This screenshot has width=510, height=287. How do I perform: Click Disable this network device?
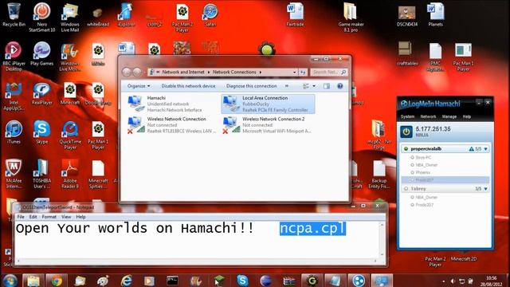click(x=188, y=86)
